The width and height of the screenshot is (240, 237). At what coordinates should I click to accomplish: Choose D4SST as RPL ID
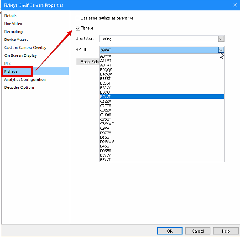coord(162,146)
